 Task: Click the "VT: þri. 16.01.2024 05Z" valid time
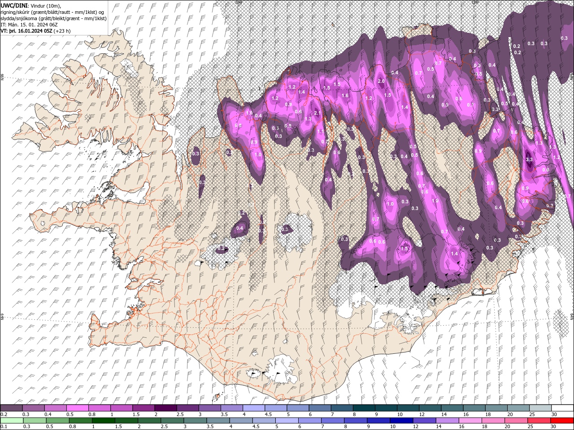(26, 31)
